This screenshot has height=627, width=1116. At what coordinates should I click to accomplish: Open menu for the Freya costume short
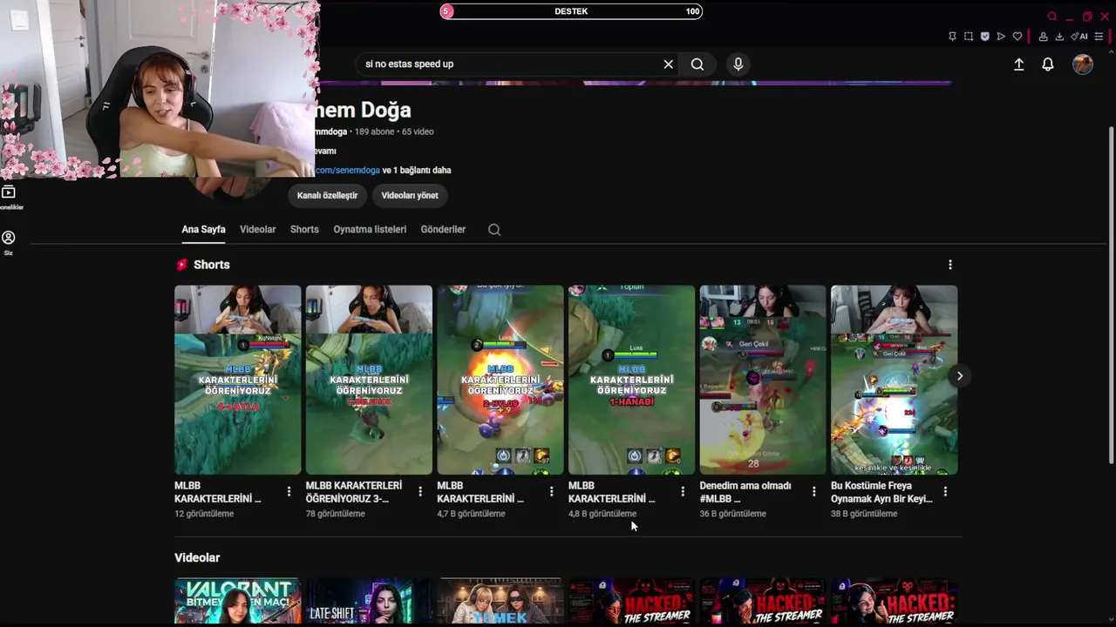[945, 492]
